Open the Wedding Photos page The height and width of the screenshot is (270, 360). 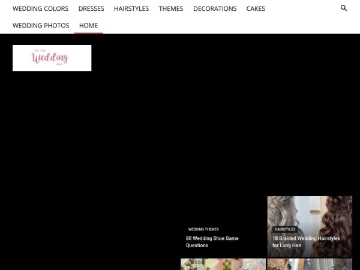pos(41,25)
